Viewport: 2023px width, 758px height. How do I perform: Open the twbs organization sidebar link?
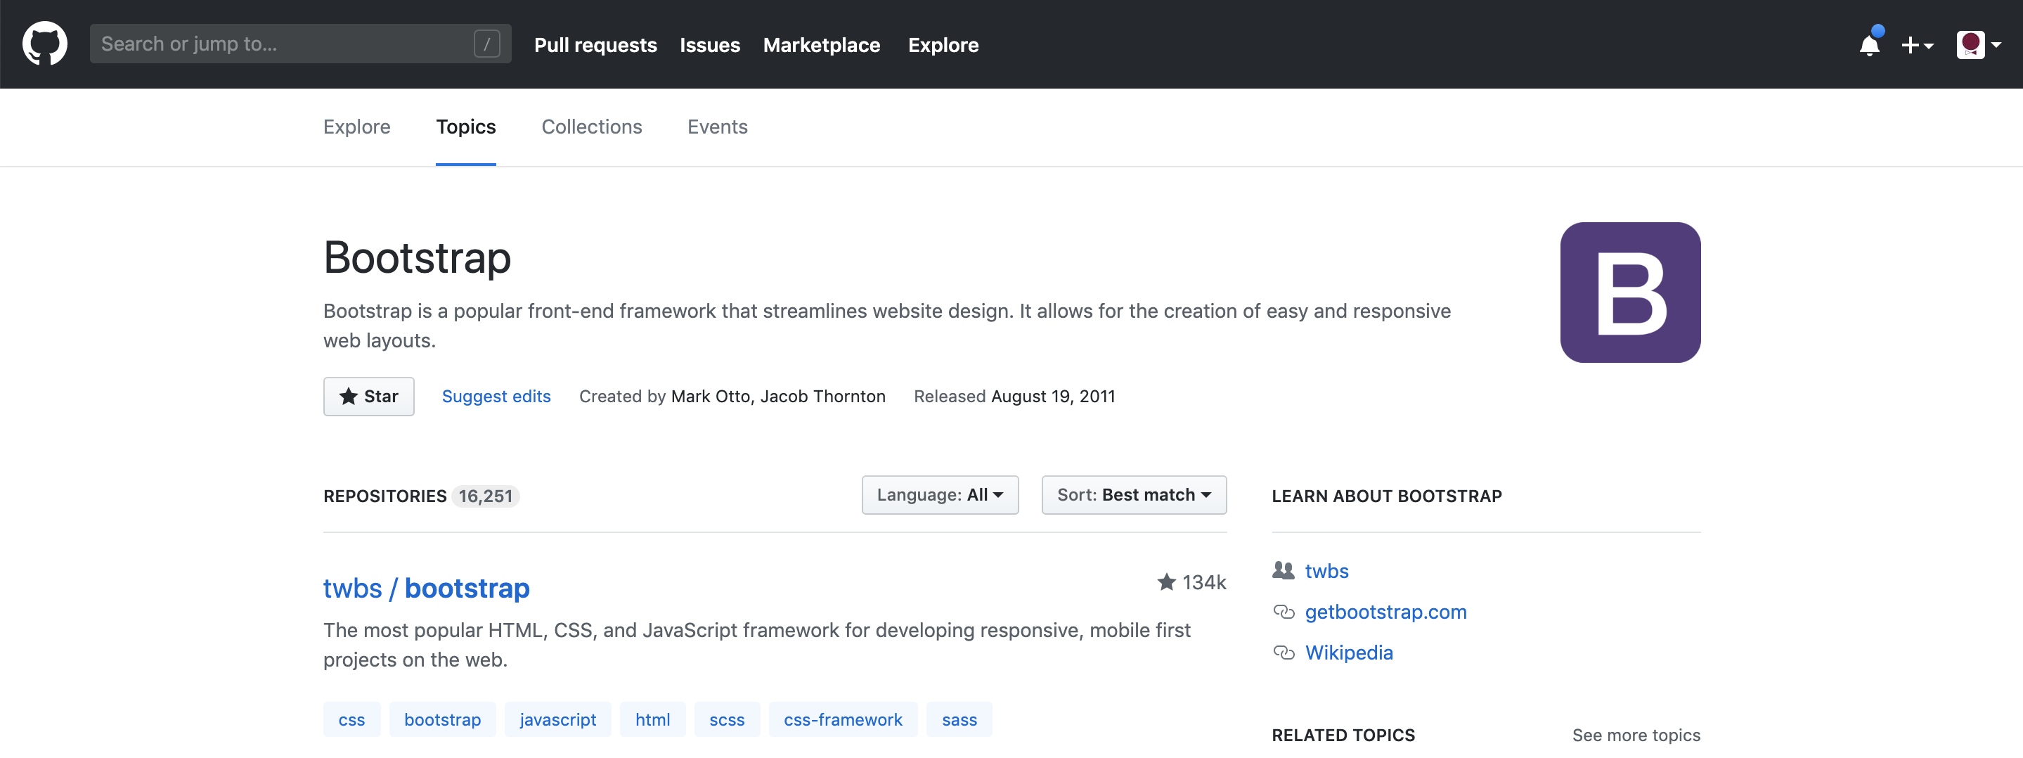point(1326,571)
